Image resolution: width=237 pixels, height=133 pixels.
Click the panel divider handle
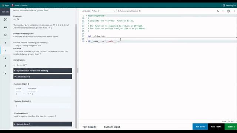click(x=78, y=70)
